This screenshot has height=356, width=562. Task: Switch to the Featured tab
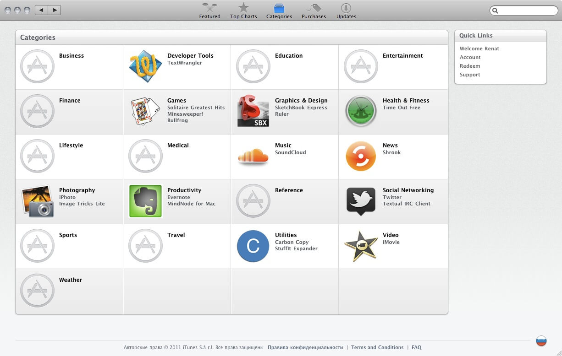pyautogui.click(x=209, y=11)
